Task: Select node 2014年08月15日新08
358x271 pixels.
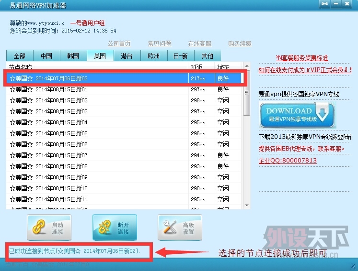Action: tap(124, 166)
